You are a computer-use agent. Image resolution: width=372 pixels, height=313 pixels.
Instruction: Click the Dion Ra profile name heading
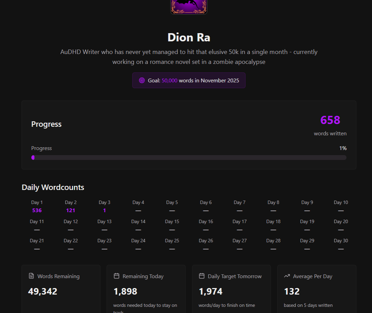pos(189,37)
